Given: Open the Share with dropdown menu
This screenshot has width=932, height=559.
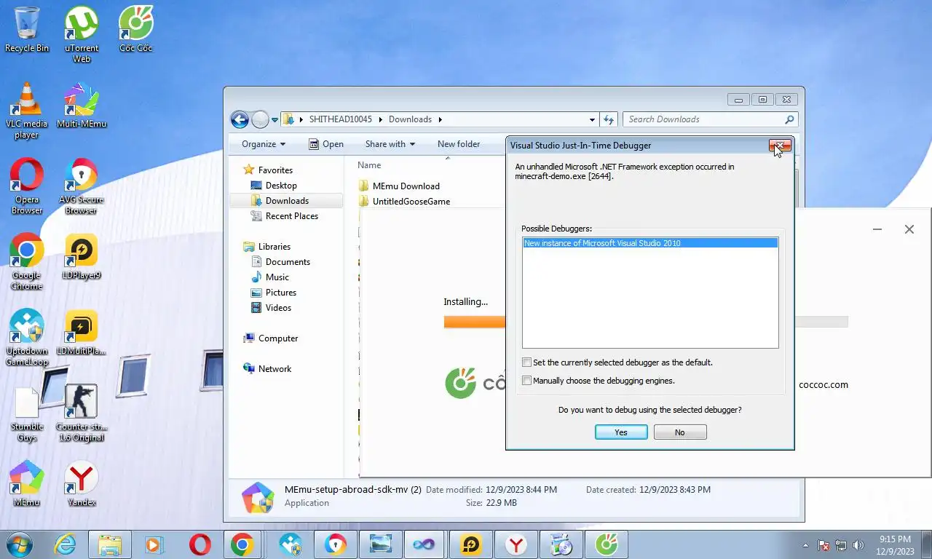Looking at the screenshot, I should point(390,144).
